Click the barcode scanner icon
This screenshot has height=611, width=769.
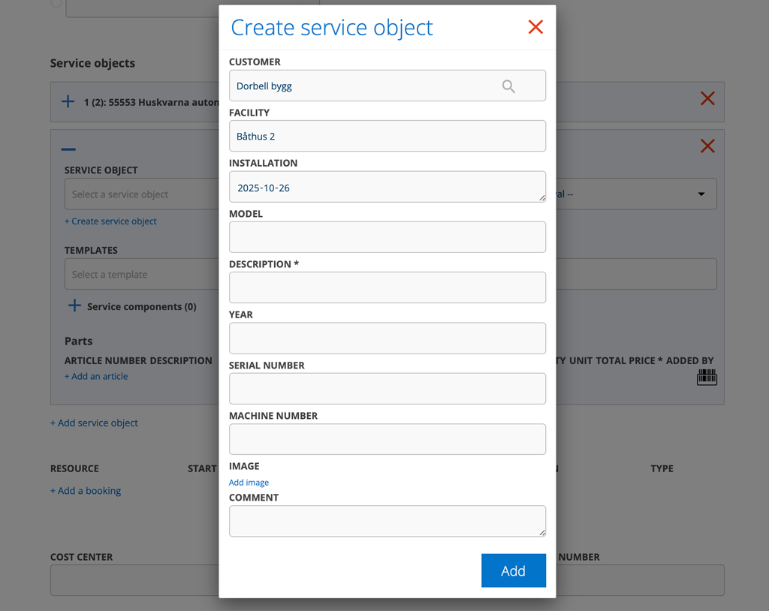point(706,378)
